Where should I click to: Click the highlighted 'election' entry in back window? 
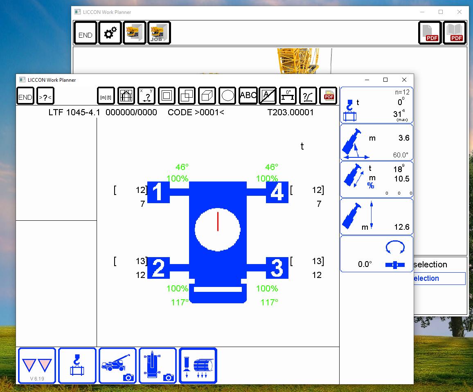[439, 278]
